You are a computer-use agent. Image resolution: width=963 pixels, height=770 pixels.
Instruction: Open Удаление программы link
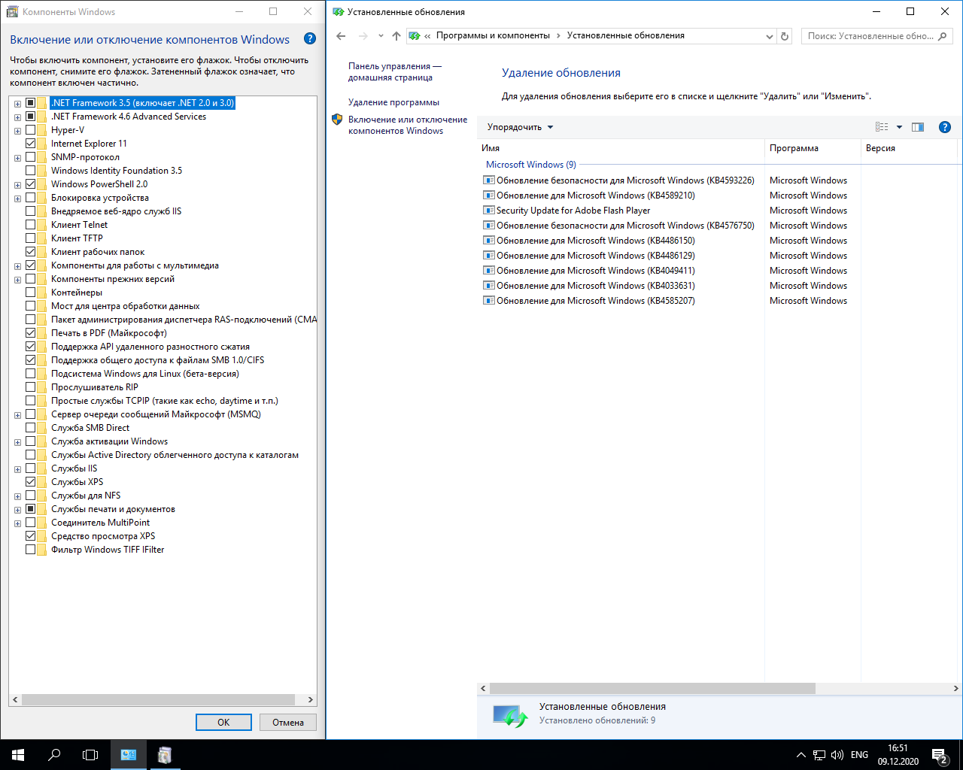coord(393,102)
